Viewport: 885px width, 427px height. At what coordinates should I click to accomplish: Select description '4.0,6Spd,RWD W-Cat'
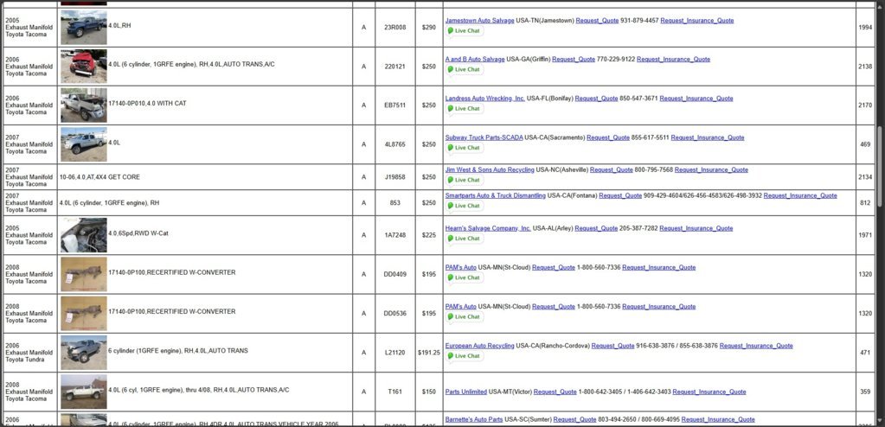138,234
